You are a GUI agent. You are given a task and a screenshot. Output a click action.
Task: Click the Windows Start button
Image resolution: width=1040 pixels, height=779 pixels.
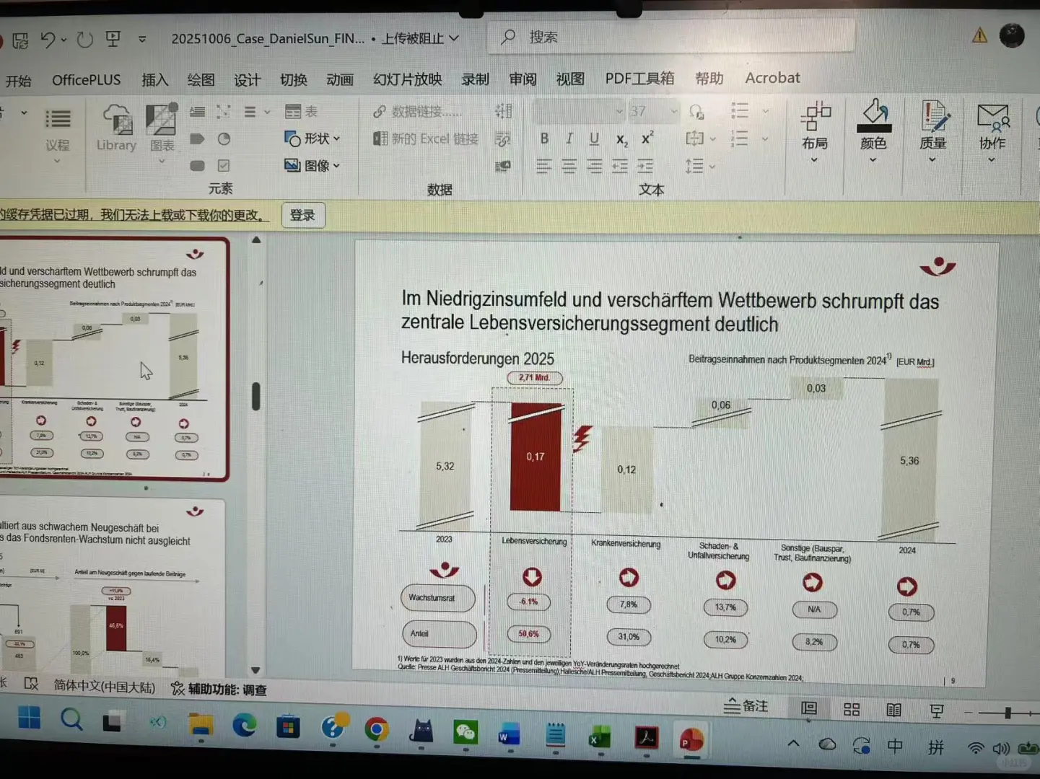point(30,718)
